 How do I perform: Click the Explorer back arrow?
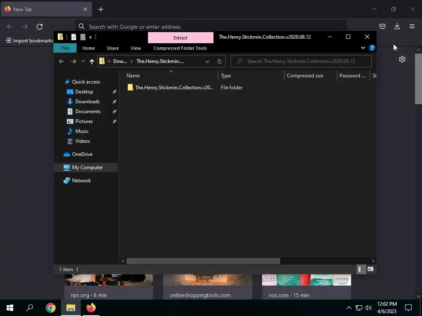(x=61, y=61)
